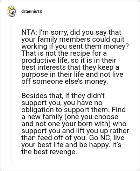Viewport: 140px width, 171px height.
Task: Select the first paragraph about quitting work
Action: [75, 57]
